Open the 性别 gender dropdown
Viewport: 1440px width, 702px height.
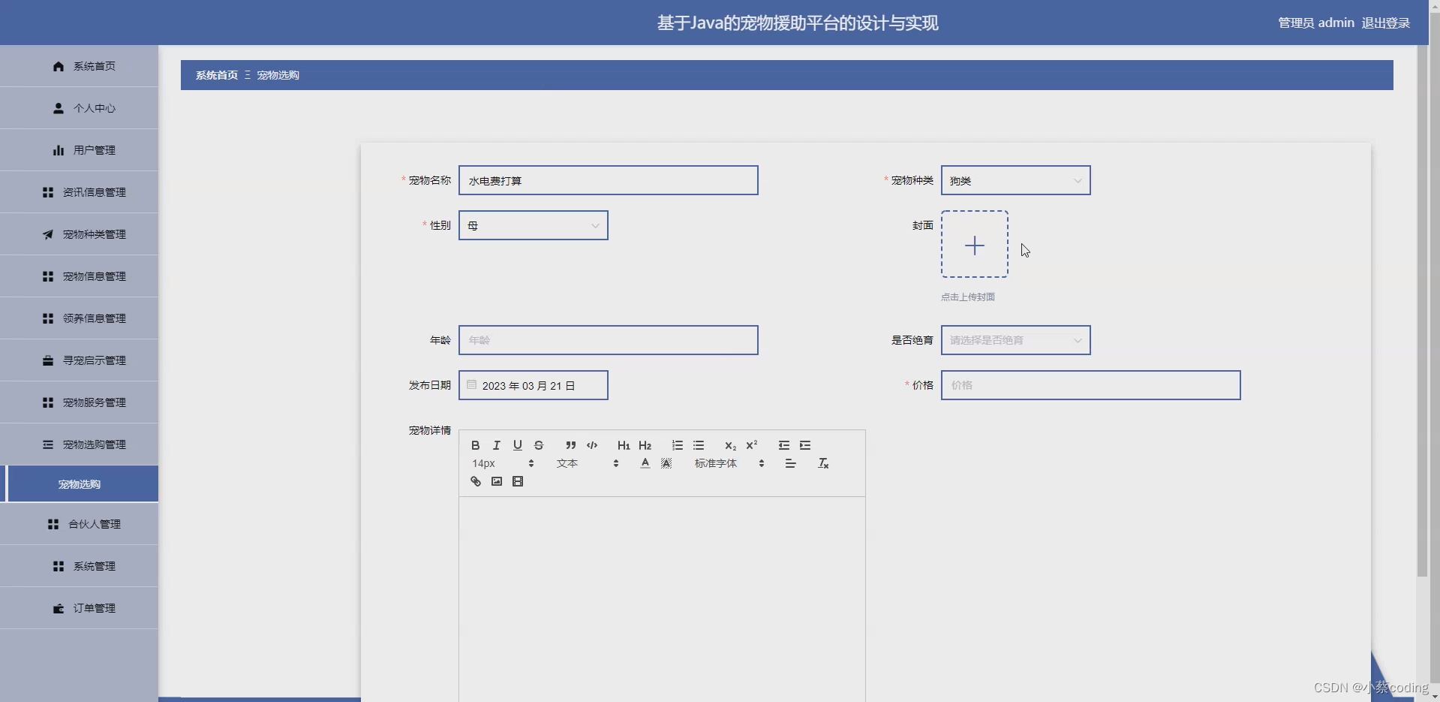[x=533, y=225]
